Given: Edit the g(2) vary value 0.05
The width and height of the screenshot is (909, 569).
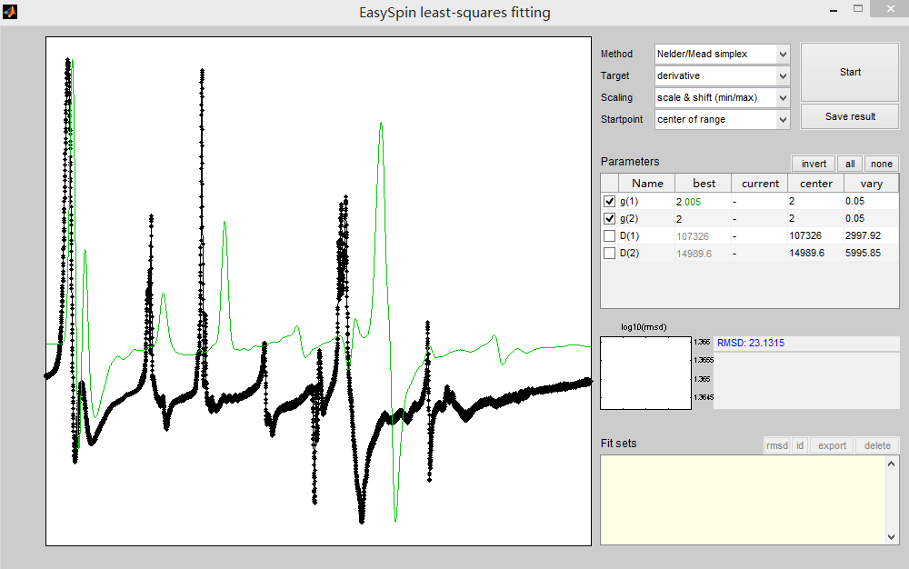Looking at the screenshot, I should pos(872,218).
